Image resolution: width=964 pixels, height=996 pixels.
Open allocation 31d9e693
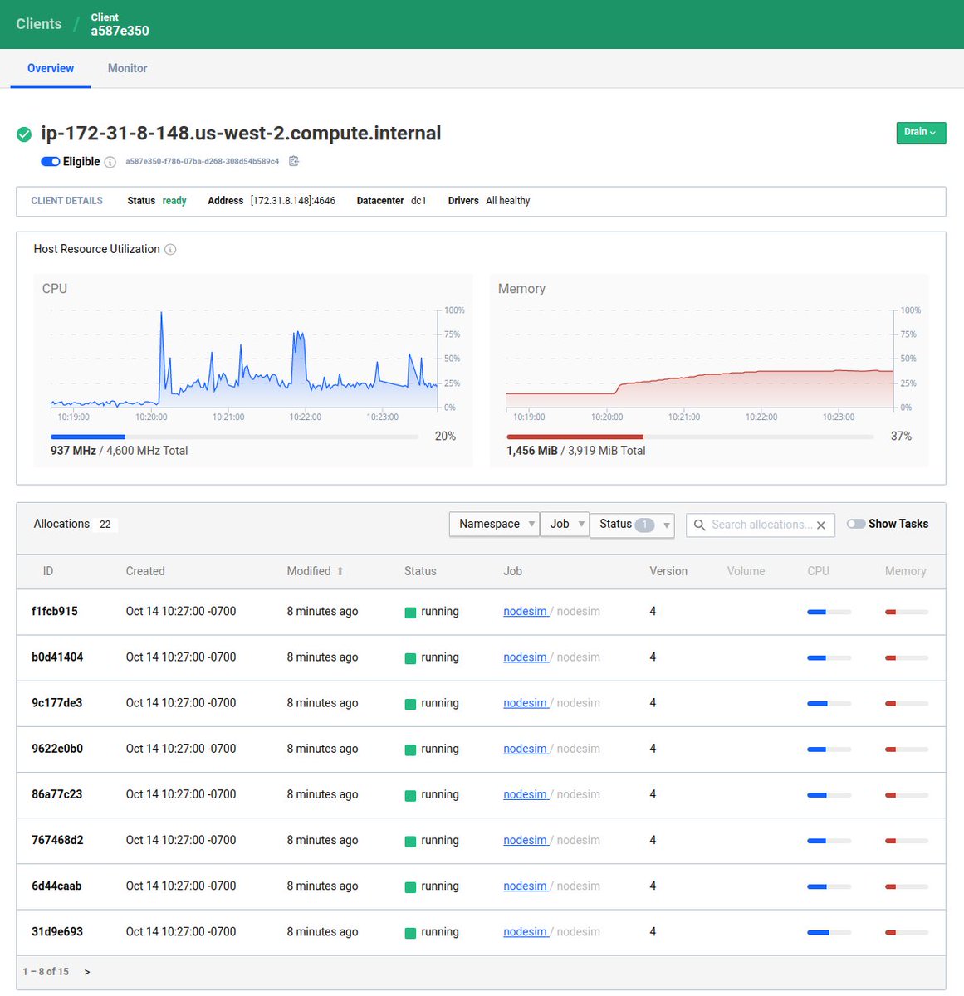pos(57,931)
